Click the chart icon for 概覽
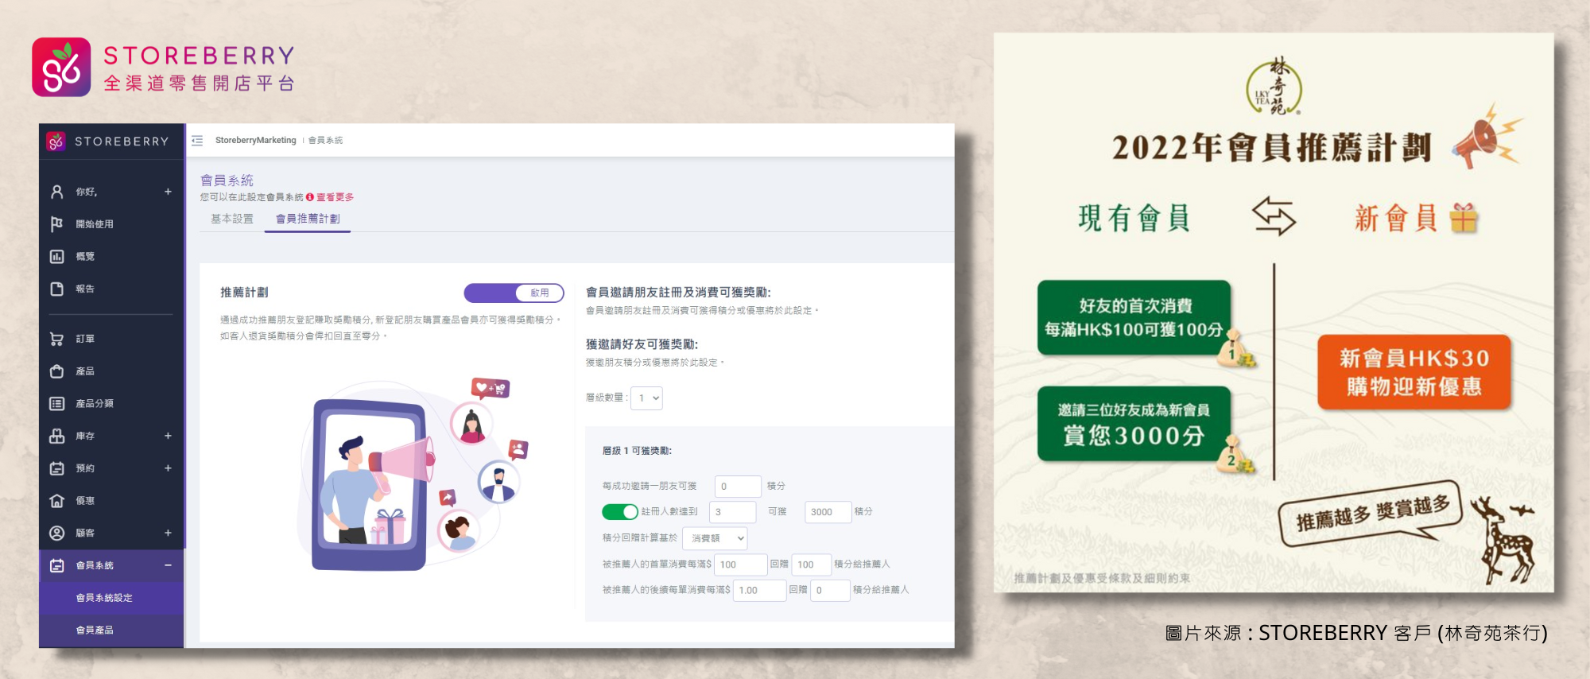The image size is (1590, 679). click(x=56, y=256)
